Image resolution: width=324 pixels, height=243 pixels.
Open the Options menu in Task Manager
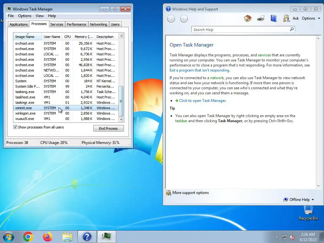[25, 16]
